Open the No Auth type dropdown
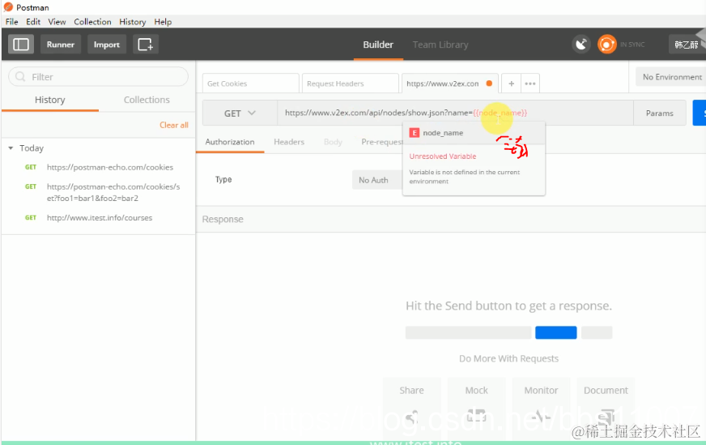The height and width of the screenshot is (445, 706). point(376,180)
